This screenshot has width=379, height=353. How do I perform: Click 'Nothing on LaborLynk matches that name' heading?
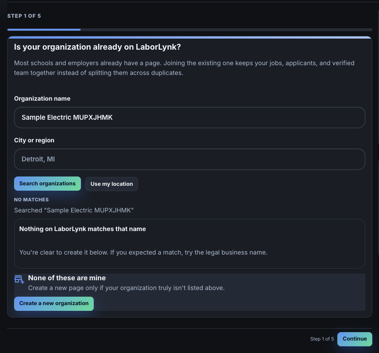pyautogui.click(x=82, y=229)
